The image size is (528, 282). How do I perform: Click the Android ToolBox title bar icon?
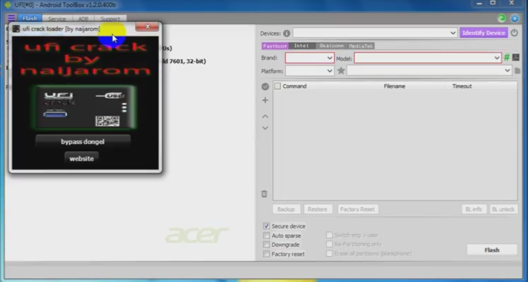pos(8,5)
